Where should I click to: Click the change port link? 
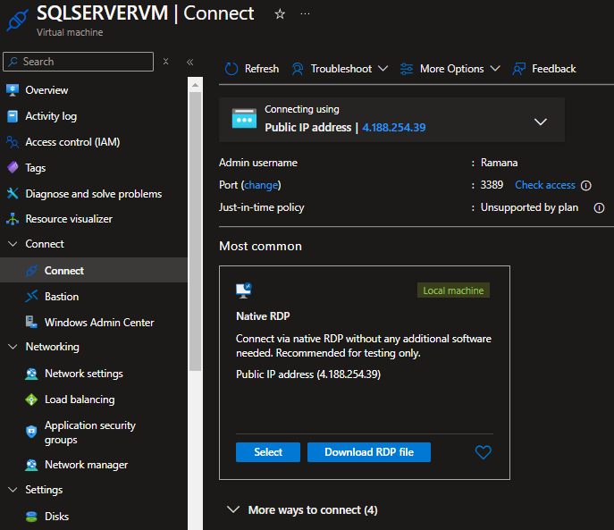[x=261, y=185]
